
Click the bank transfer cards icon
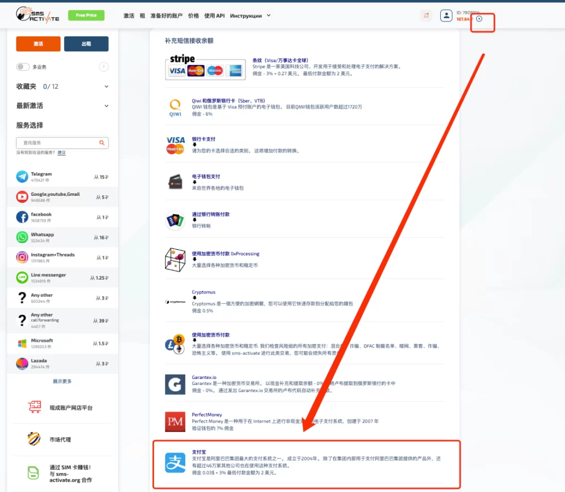[175, 220]
